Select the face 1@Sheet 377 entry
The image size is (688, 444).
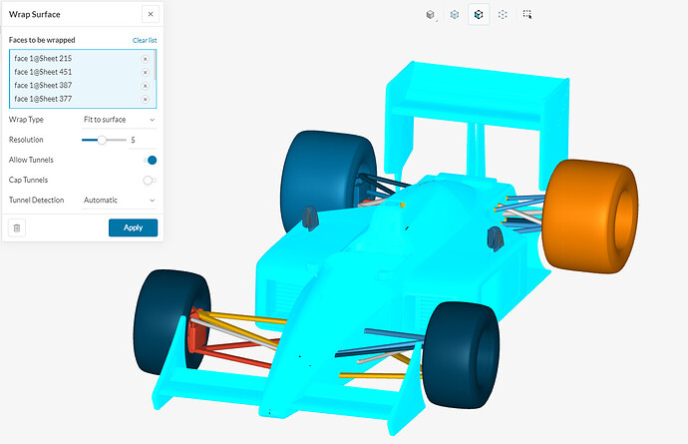43,99
